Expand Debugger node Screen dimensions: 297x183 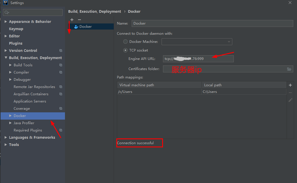pos(10,79)
